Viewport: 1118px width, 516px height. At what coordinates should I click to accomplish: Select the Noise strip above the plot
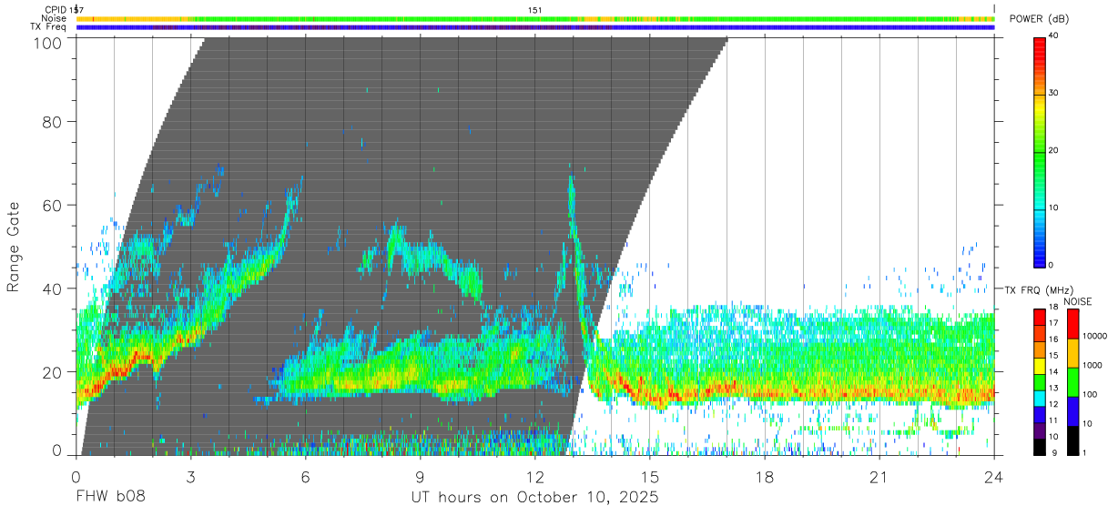[535, 18]
